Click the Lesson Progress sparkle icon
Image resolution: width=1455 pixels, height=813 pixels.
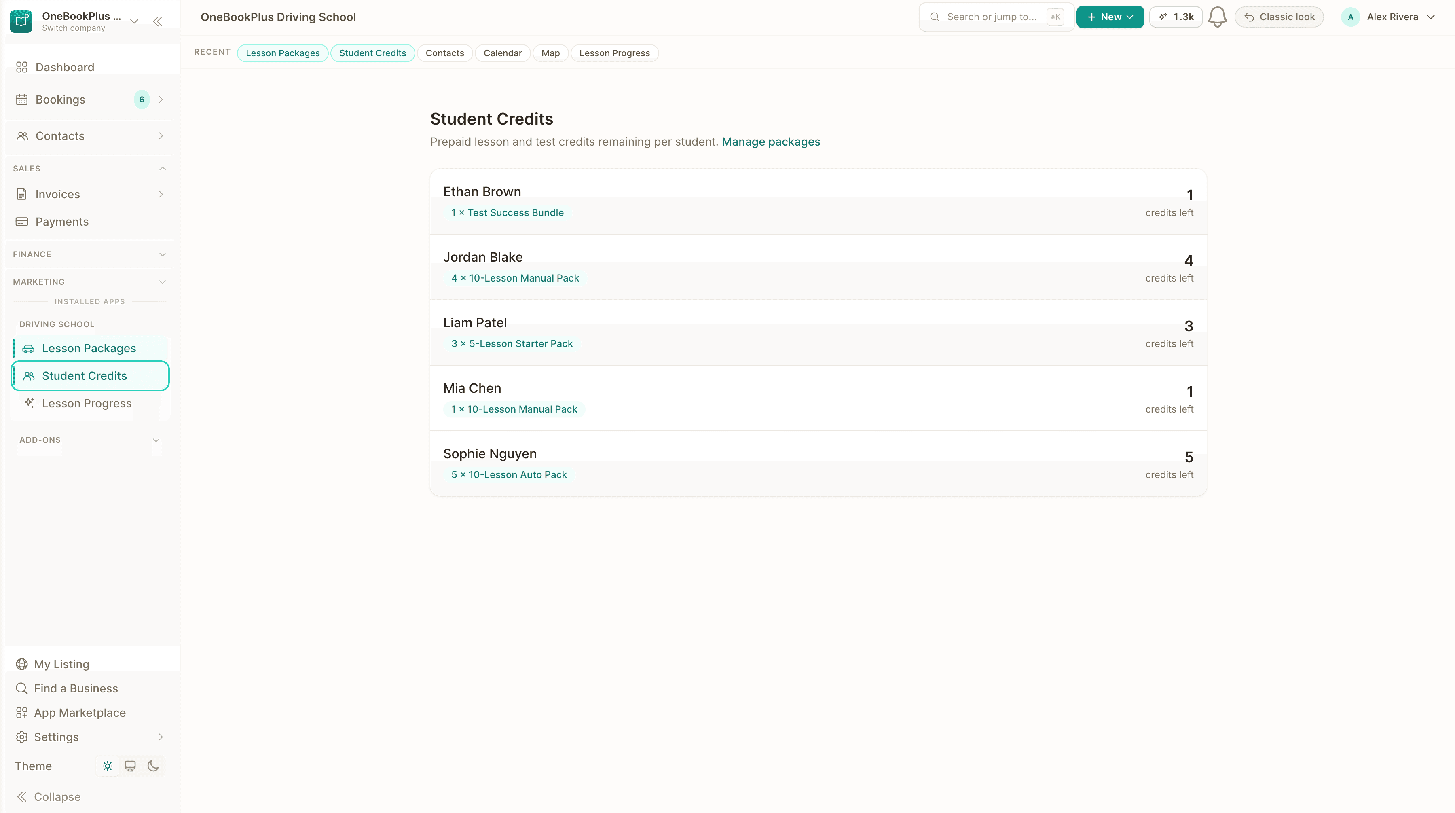[x=29, y=403]
